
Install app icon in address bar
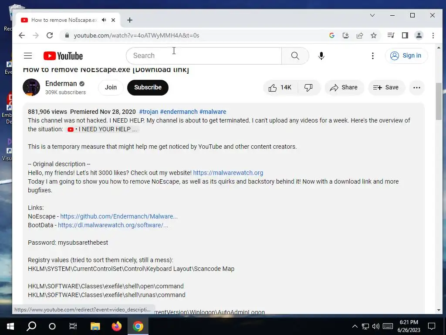point(345,35)
